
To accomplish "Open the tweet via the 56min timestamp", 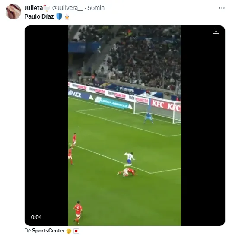I will (96, 8).
